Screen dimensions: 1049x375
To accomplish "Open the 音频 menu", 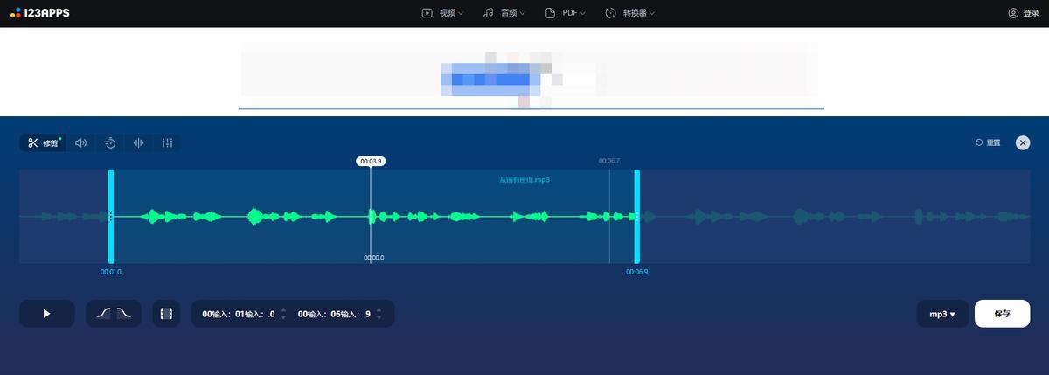I will click(x=504, y=13).
